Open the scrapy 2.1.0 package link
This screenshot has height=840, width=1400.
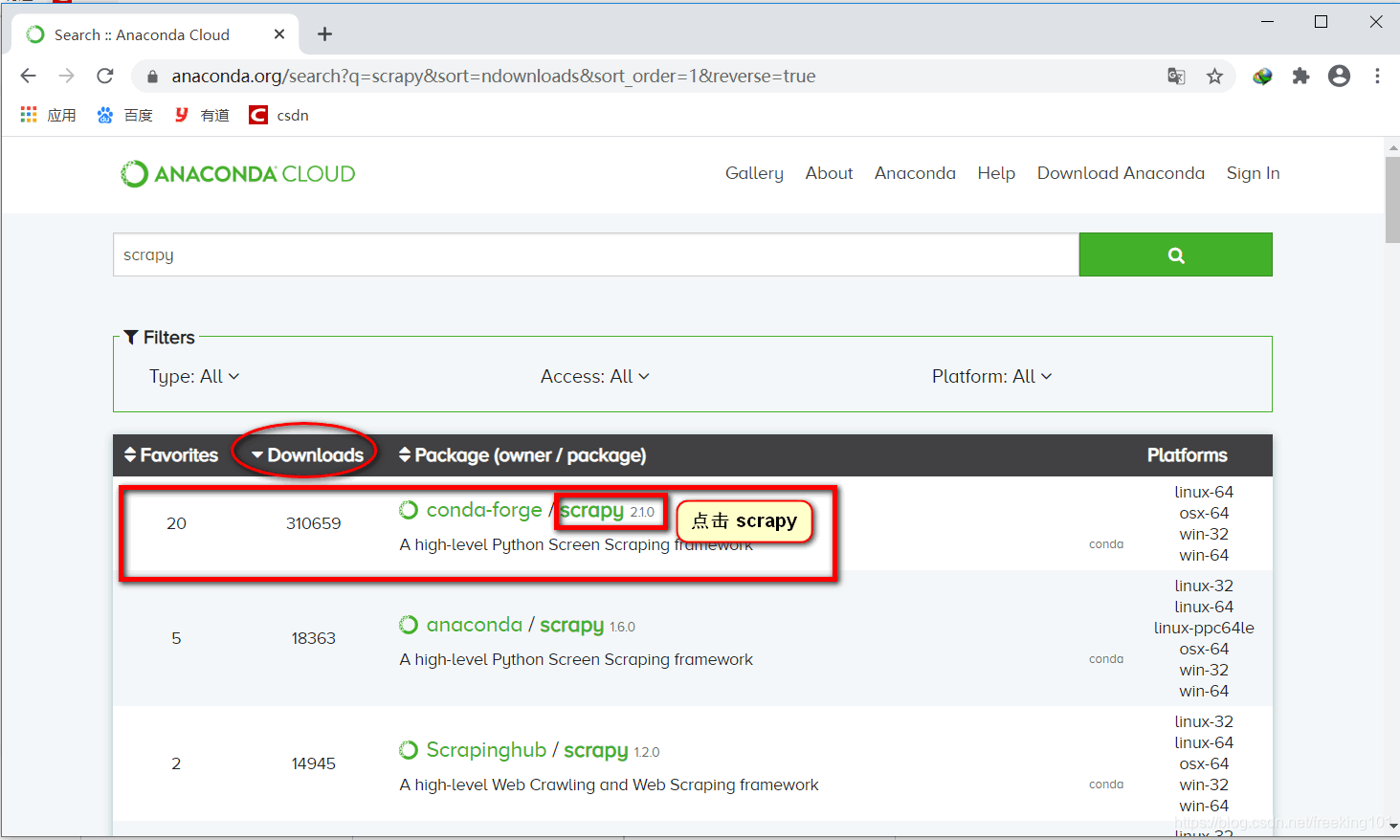pyautogui.click(x=591, y=511)
